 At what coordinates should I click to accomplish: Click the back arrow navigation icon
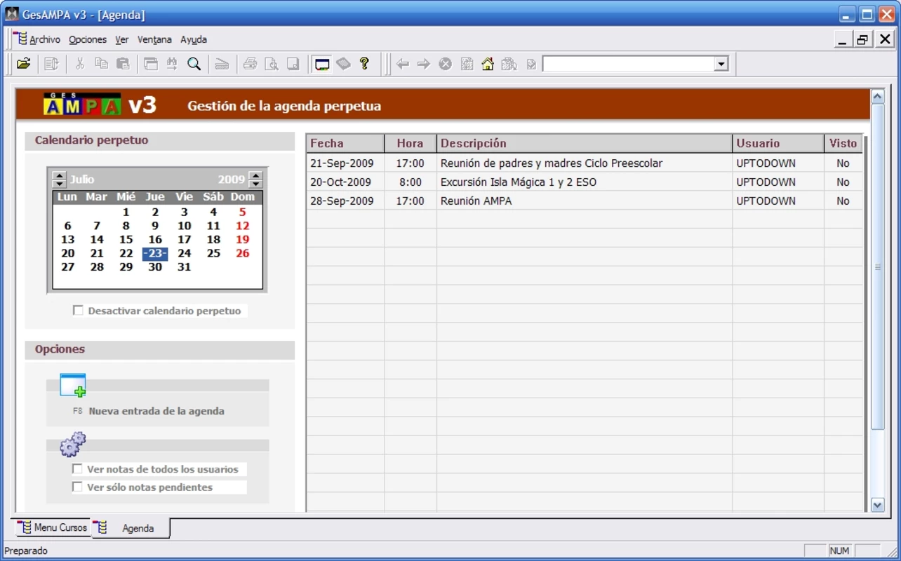click(403, 64)
